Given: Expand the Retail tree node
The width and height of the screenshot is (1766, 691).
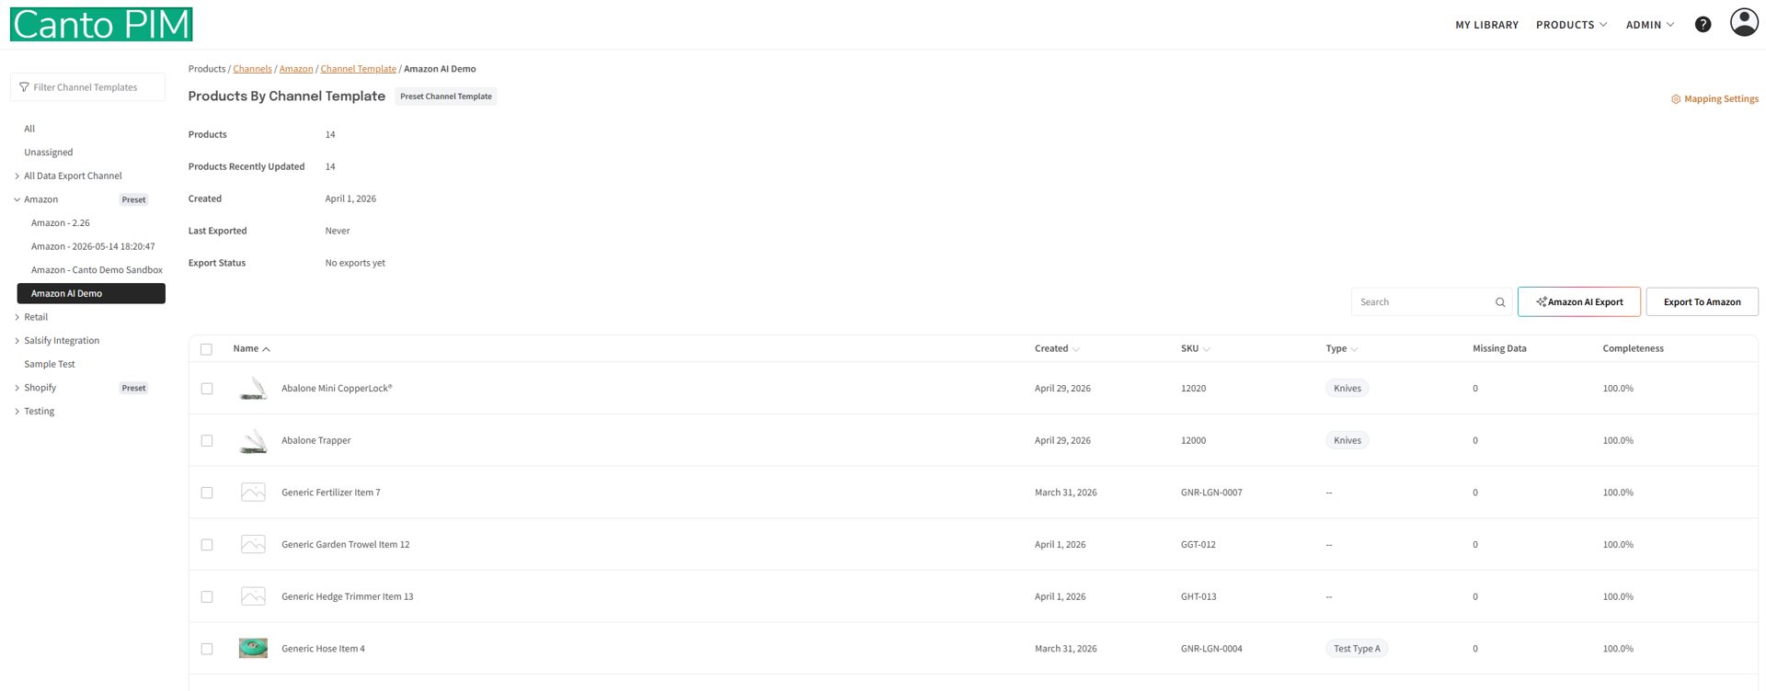Looking at the screenshot, I should click(x=17, y=317).
